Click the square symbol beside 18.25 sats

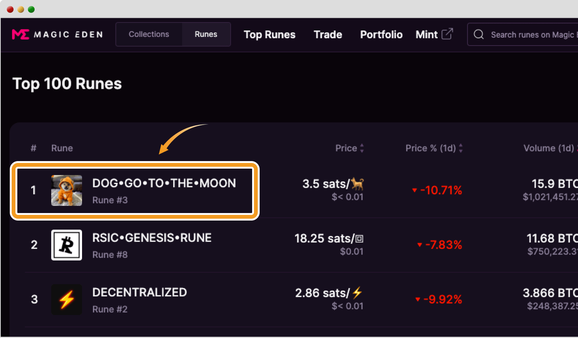[x=359, y=239]
